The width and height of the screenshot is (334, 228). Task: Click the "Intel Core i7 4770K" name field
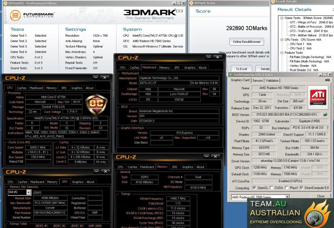coord(54,97)
